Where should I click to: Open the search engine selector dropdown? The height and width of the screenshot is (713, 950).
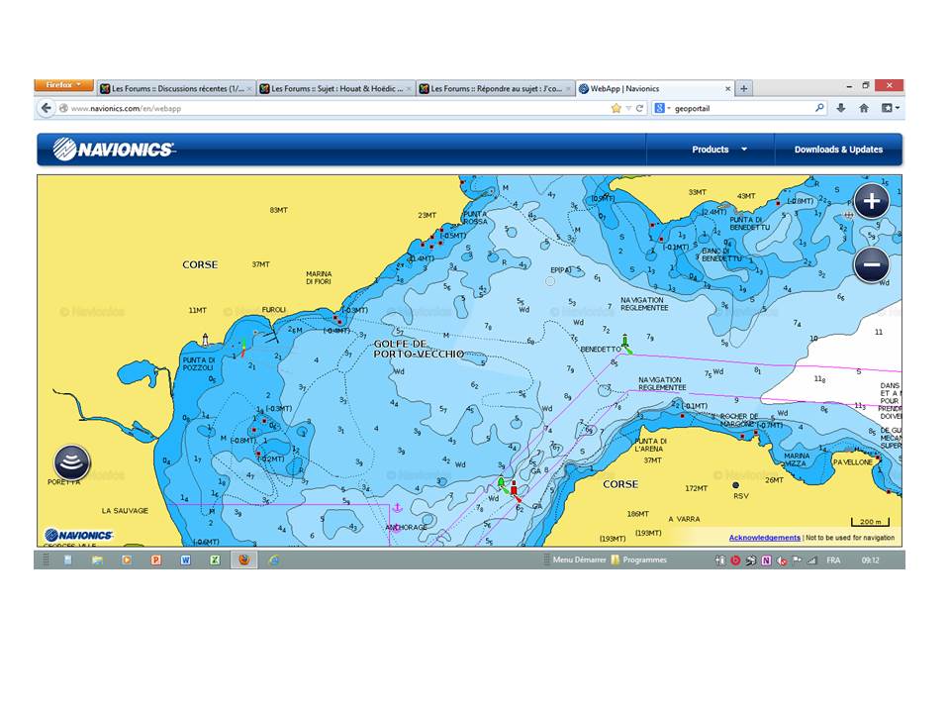tap(662, 108)
